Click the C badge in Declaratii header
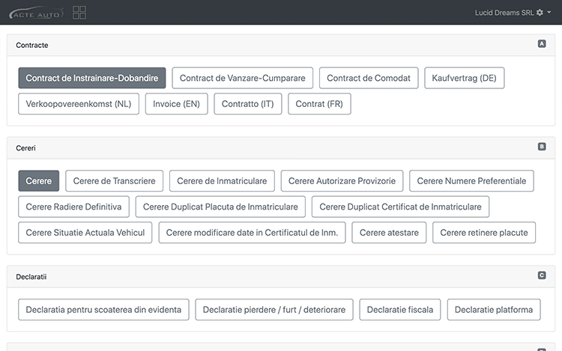This screenshot has height=351, width=562. tap(542, 275)
